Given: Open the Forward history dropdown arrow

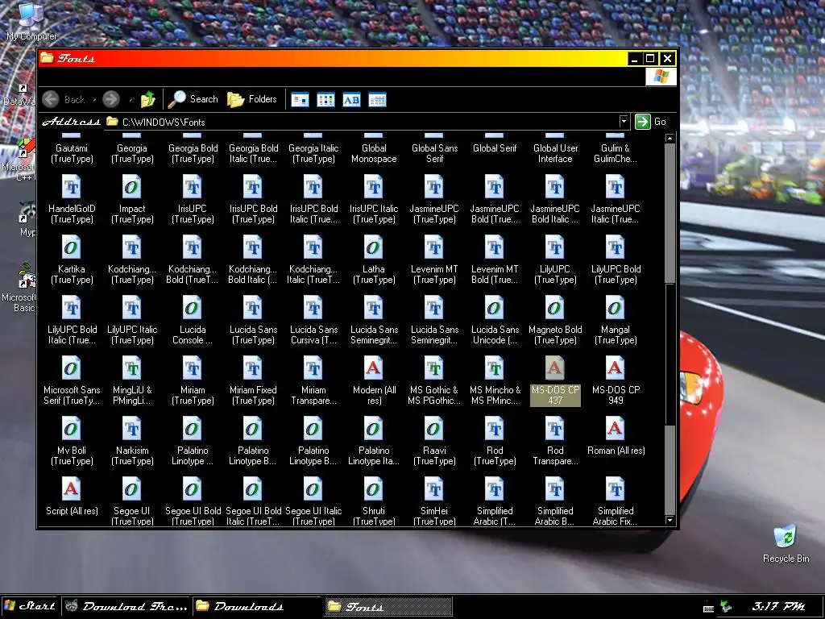Looking at the screenshot, I should (x=131, y=99).
